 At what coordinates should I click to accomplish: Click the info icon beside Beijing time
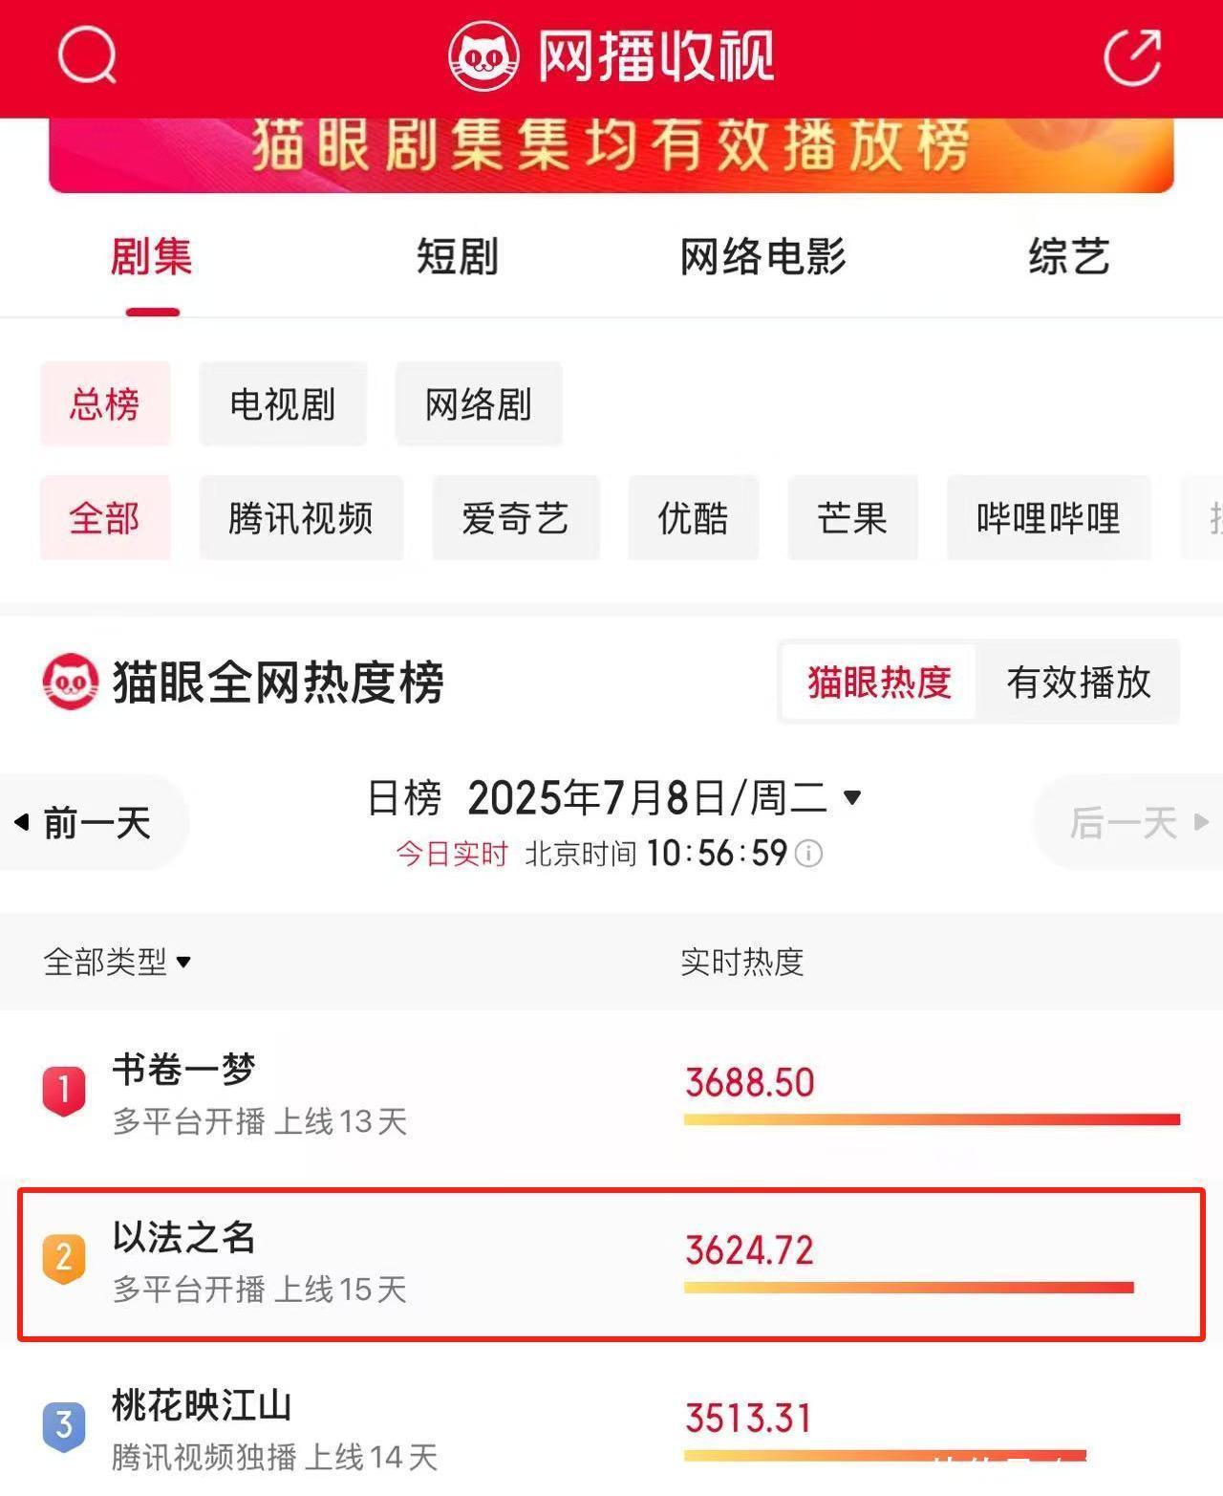click(x=809, y=854)
